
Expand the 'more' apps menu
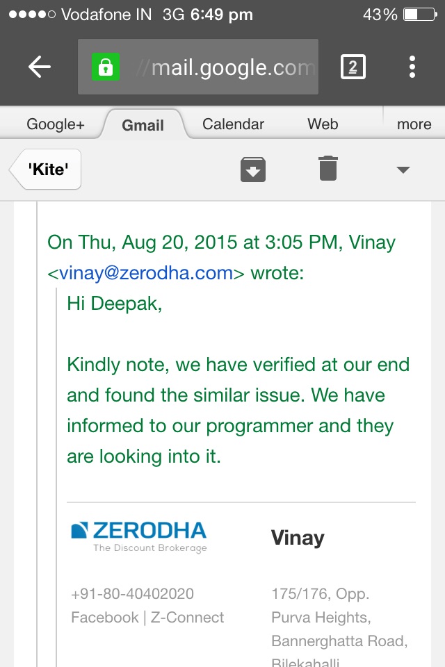tap(414, 124)
